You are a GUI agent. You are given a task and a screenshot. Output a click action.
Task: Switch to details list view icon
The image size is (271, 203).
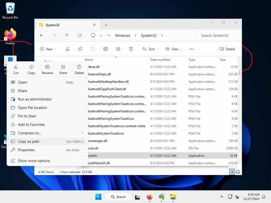coord(232,172)
